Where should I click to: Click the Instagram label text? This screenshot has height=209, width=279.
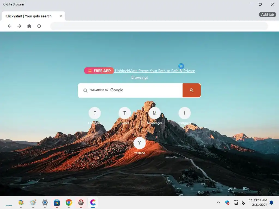click(x=184, y=123)
